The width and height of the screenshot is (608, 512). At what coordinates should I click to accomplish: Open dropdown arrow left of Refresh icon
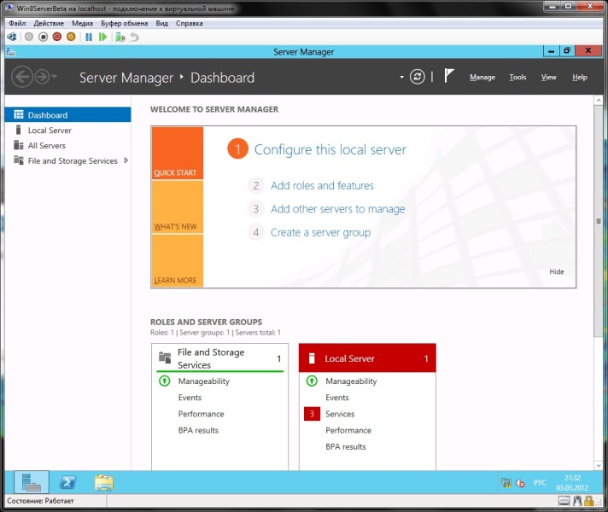pyautogui.click(x=401, y=77)
